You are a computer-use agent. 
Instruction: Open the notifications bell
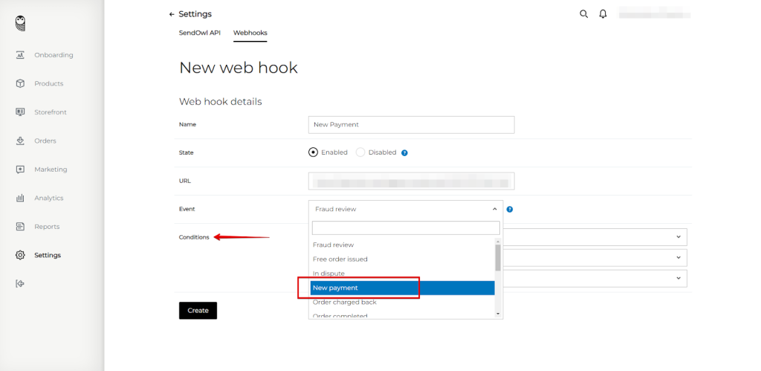pyautogui.click(x=603, y=14)
